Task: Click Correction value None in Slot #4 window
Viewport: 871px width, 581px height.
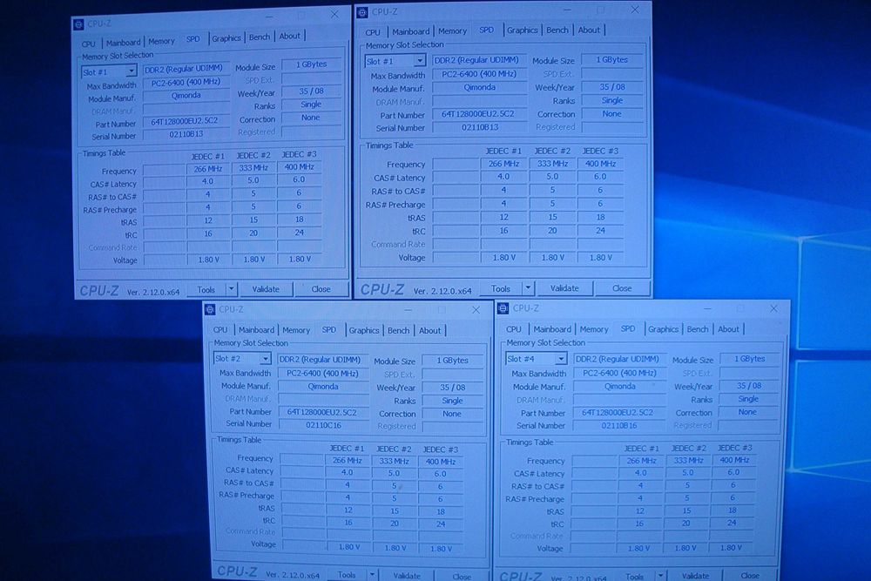Action: (x=747, y=412)
